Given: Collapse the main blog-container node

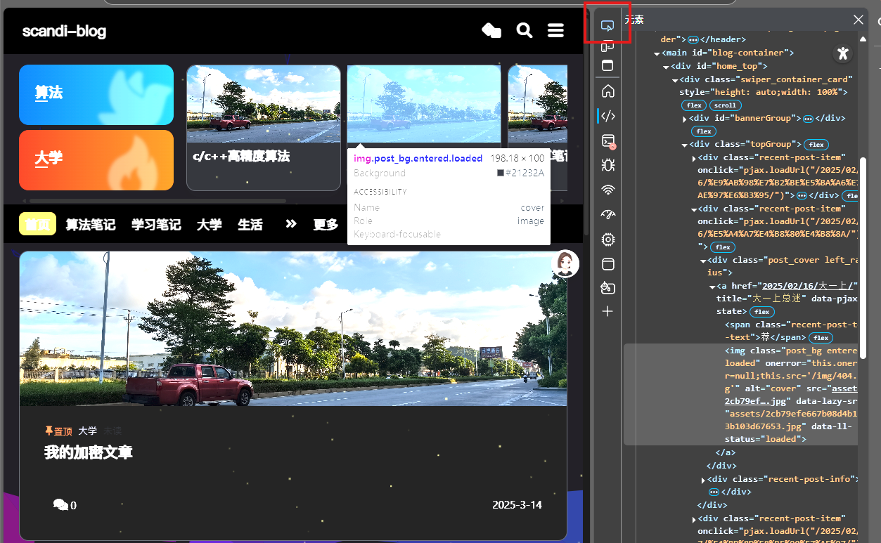Looking at the screenshot, I should [x=657, y=53].
